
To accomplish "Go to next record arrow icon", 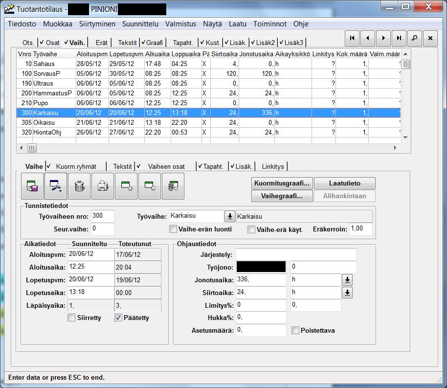I will 383,38.
